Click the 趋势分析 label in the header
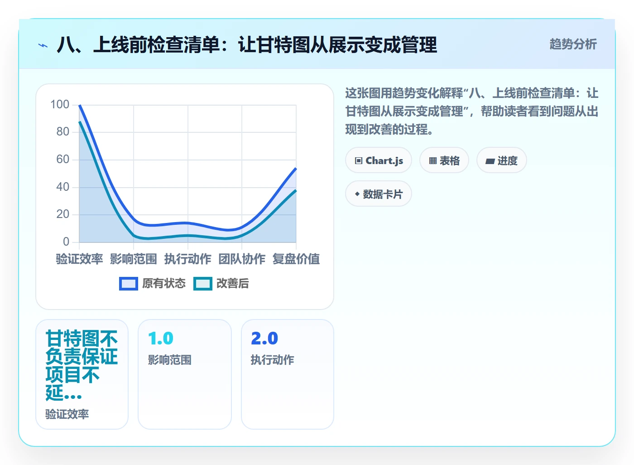The height and width of the screenshot is (465, 634). (x=573, y=44)
